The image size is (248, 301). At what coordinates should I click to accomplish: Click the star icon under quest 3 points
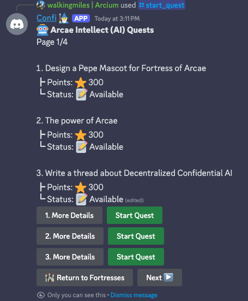click(81, 187)
